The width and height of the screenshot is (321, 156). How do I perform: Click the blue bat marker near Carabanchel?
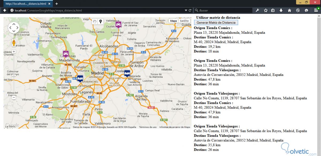pyautogui.click(x=80, y=78)
